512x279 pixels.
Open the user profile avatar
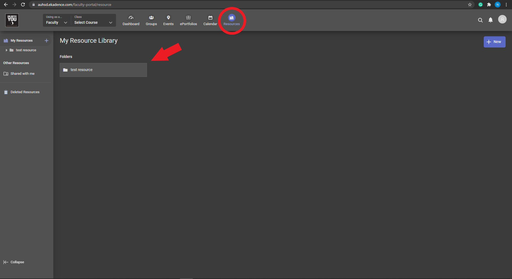point(502,19)
